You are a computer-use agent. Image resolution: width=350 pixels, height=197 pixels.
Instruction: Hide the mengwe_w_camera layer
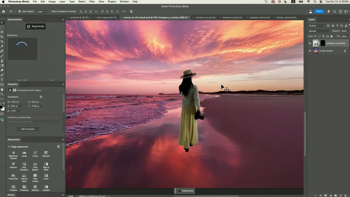pyautogui.click(x=310, y=43)
